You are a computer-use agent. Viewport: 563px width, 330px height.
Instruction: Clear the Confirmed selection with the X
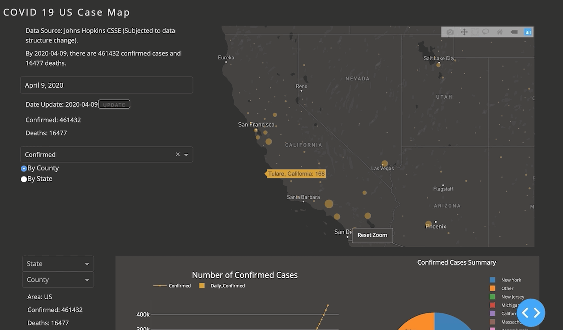178,154
